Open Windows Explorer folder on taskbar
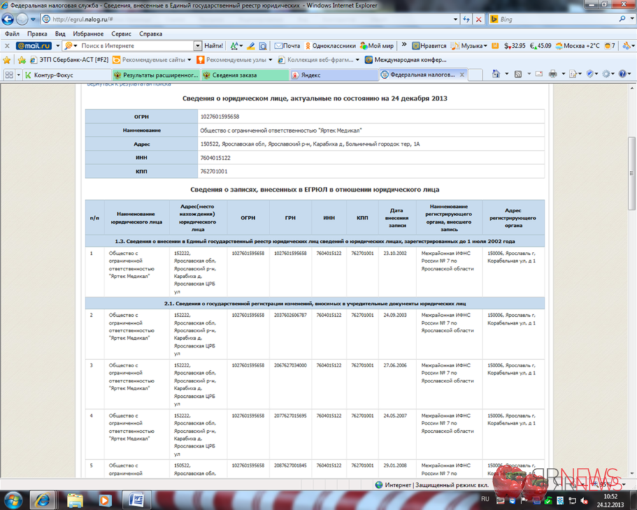 coord(75,500)
